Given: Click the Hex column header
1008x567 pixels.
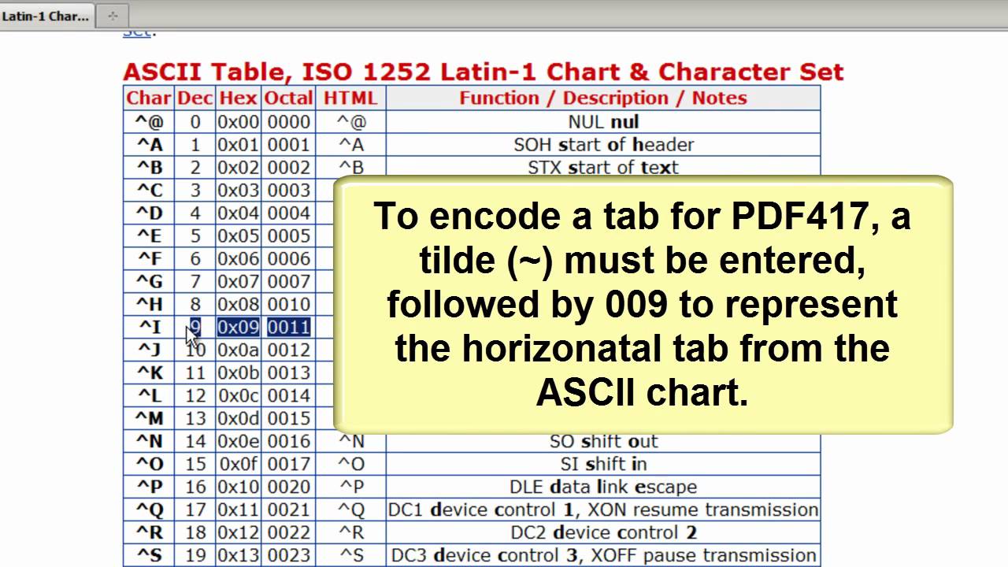Looking at the screenshot, I should coord(238,98).
